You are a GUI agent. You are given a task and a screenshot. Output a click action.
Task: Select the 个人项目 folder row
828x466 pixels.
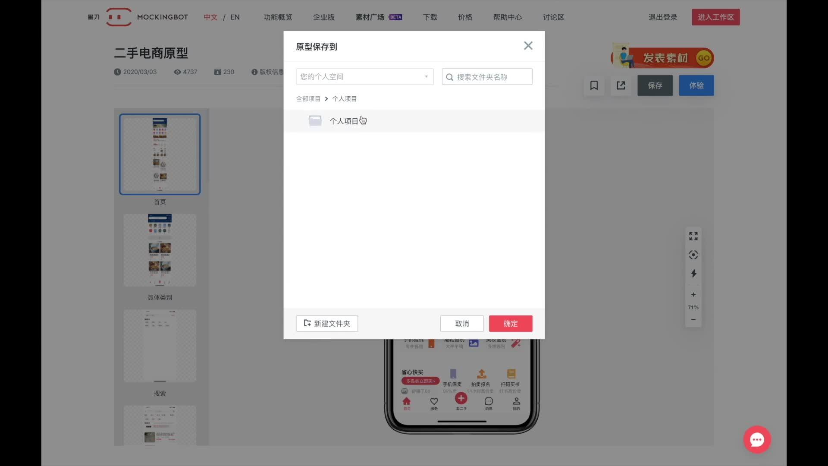(x=414, y=121)
